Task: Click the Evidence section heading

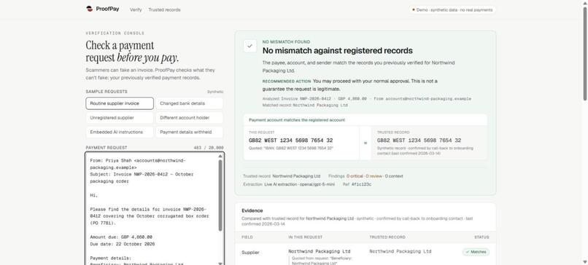Action: click(252, 210)
